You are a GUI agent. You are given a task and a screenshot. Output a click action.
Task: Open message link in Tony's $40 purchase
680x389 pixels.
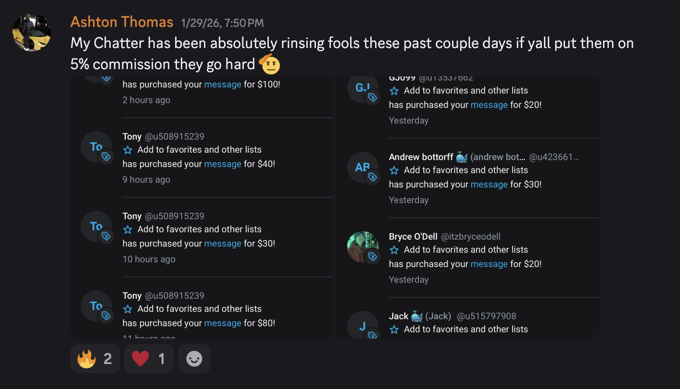click(x=223, y=164)
